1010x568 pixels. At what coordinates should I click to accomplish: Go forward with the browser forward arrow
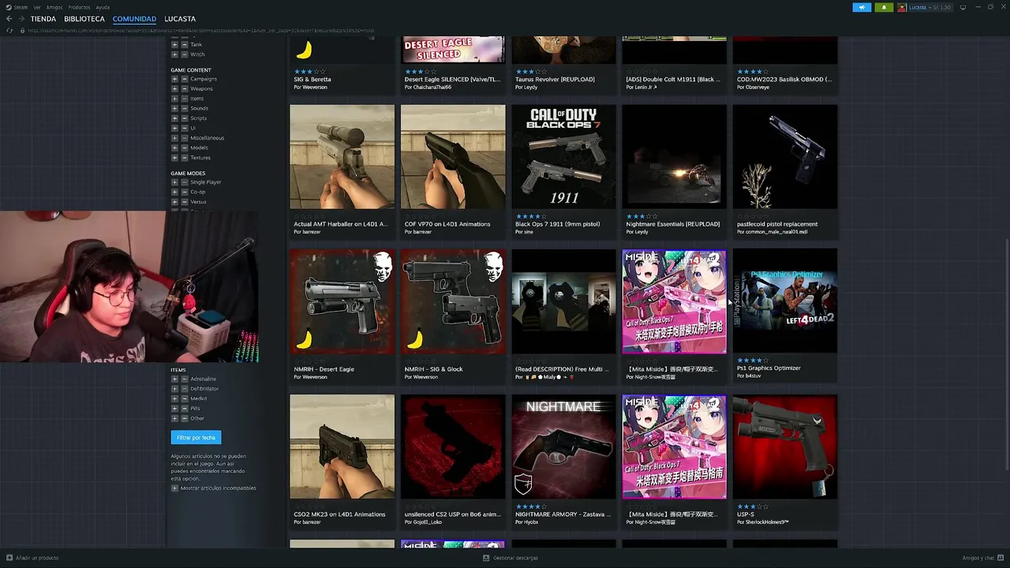(21, 19)
